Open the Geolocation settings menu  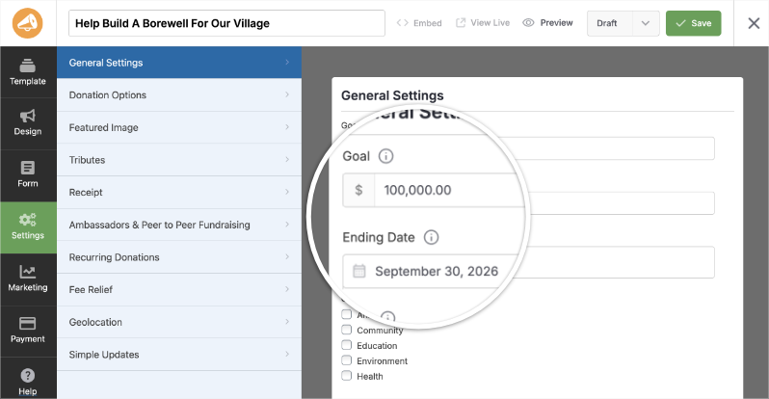pos(179,322)
